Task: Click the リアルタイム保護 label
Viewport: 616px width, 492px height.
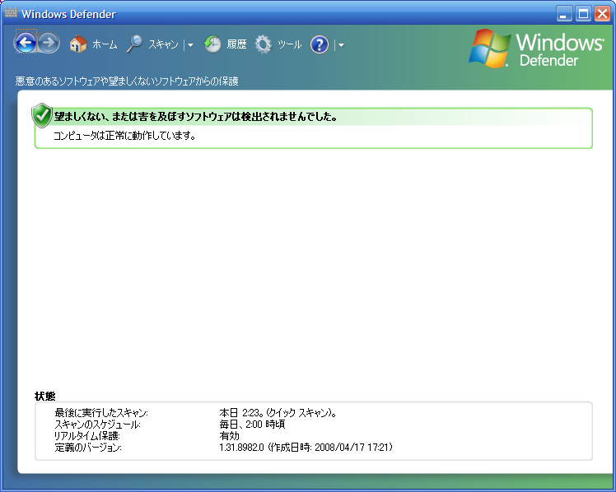Action: [86, 435]
